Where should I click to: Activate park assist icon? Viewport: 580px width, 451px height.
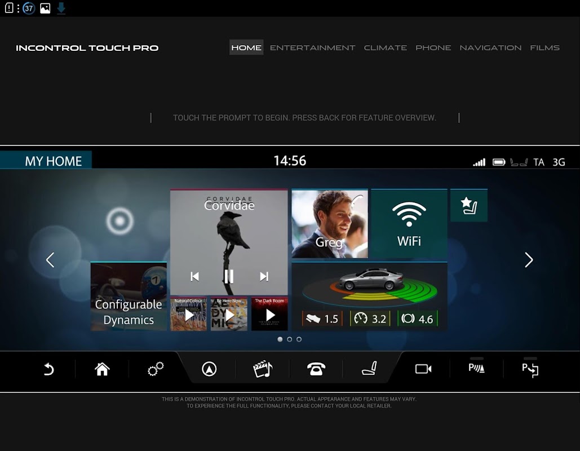coord(530,370)
